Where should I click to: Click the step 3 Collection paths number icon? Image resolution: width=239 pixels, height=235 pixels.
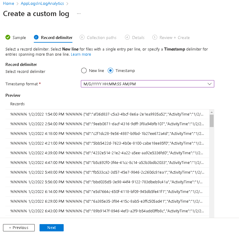[x=82, y=38]
